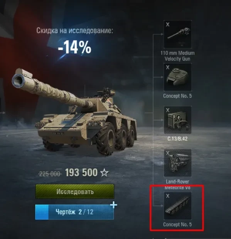The image size is (231, 239).
Task: Click the wheeled tank vehicle image
Action: tap(74, 111)
